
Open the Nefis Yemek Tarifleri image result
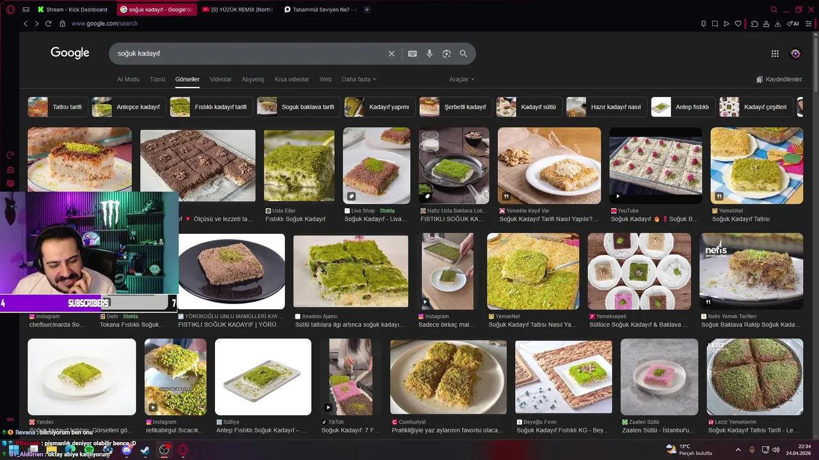pos(751,272)
